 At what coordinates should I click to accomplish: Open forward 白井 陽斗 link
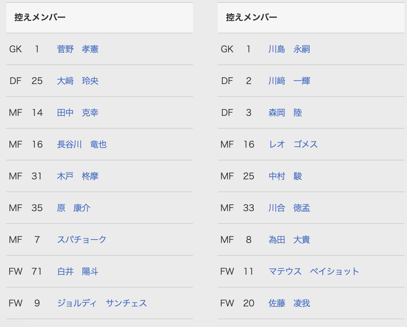coord(77,272)
